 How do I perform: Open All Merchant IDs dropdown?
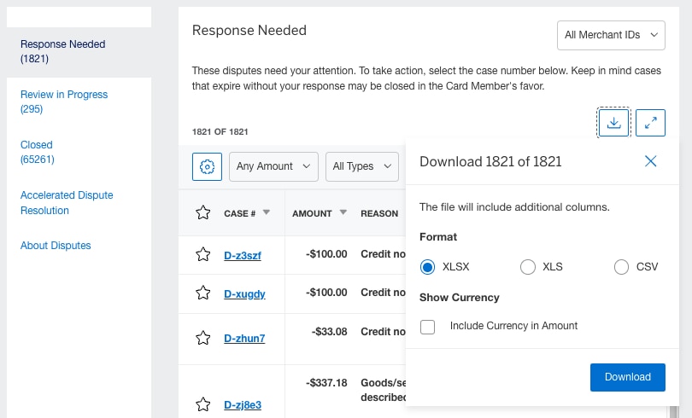[x=611, y=35]
